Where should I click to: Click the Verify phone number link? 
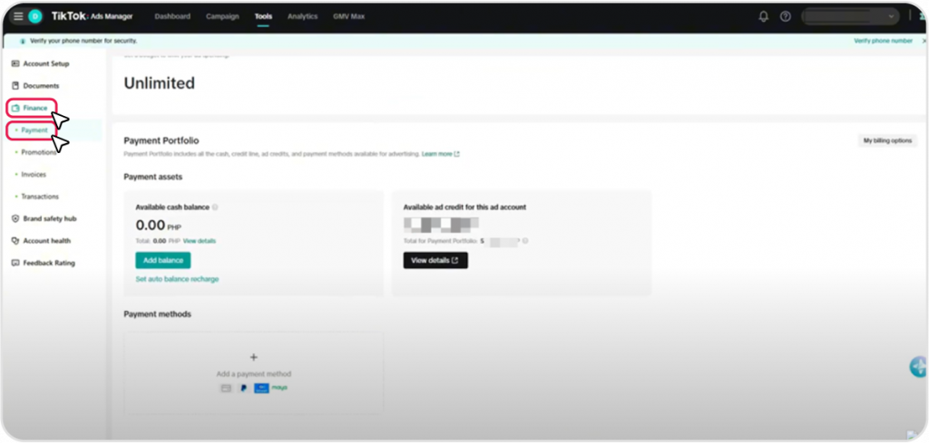(x=883, y=41)
